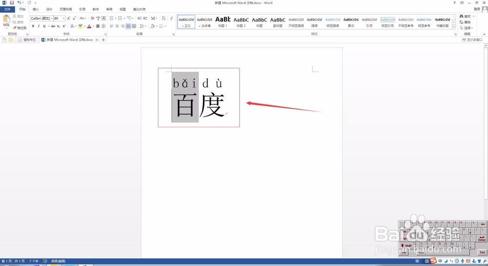Open the File (文件) tab

[7, 9]
